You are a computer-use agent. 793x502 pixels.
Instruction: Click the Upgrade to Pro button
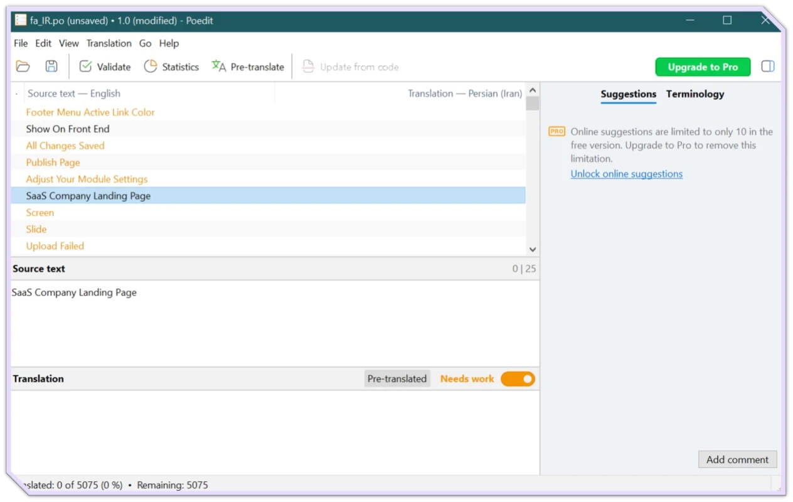pyautogui.click(x=703, y=67)
